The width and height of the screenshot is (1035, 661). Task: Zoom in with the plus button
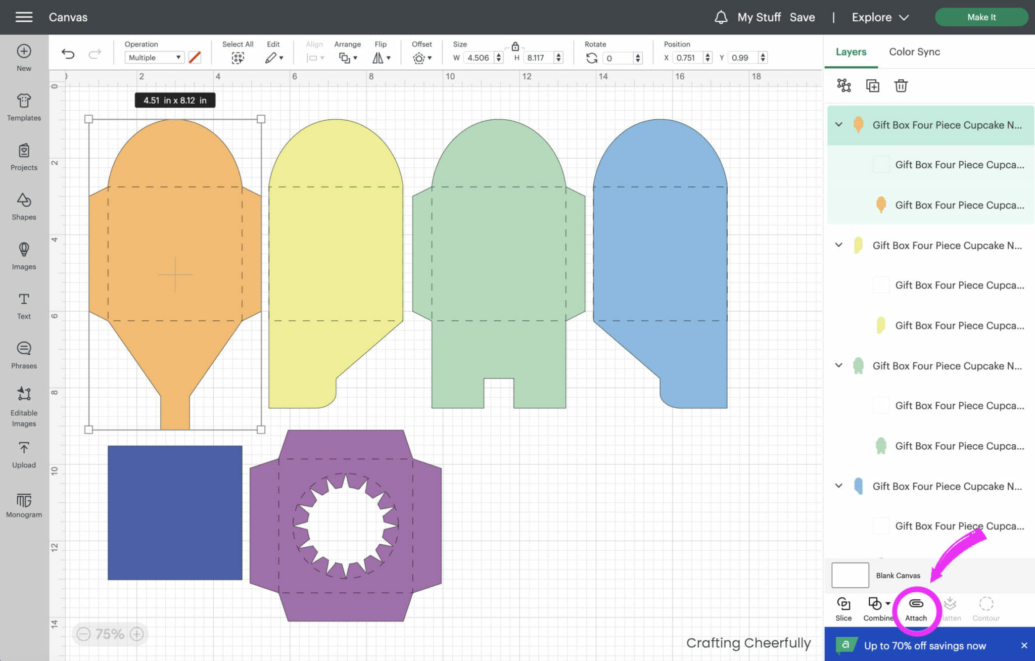137,634
